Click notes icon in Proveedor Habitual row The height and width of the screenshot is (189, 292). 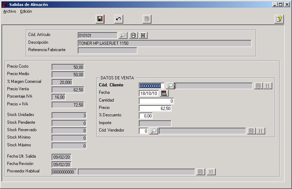[201, 172]
